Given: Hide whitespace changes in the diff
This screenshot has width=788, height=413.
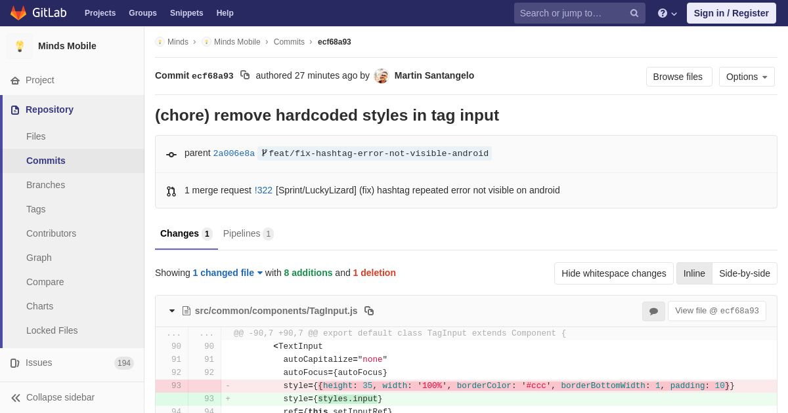Looking at the screenshot, I should pyautogui.click(x=613, y=273).
